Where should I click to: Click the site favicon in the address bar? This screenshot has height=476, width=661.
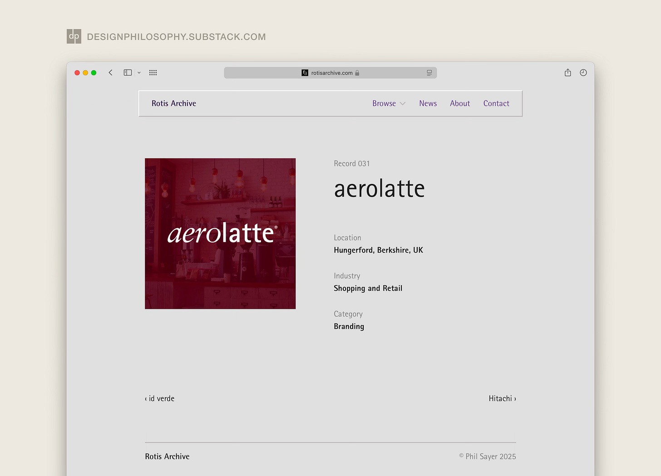(x=305, y=73)
